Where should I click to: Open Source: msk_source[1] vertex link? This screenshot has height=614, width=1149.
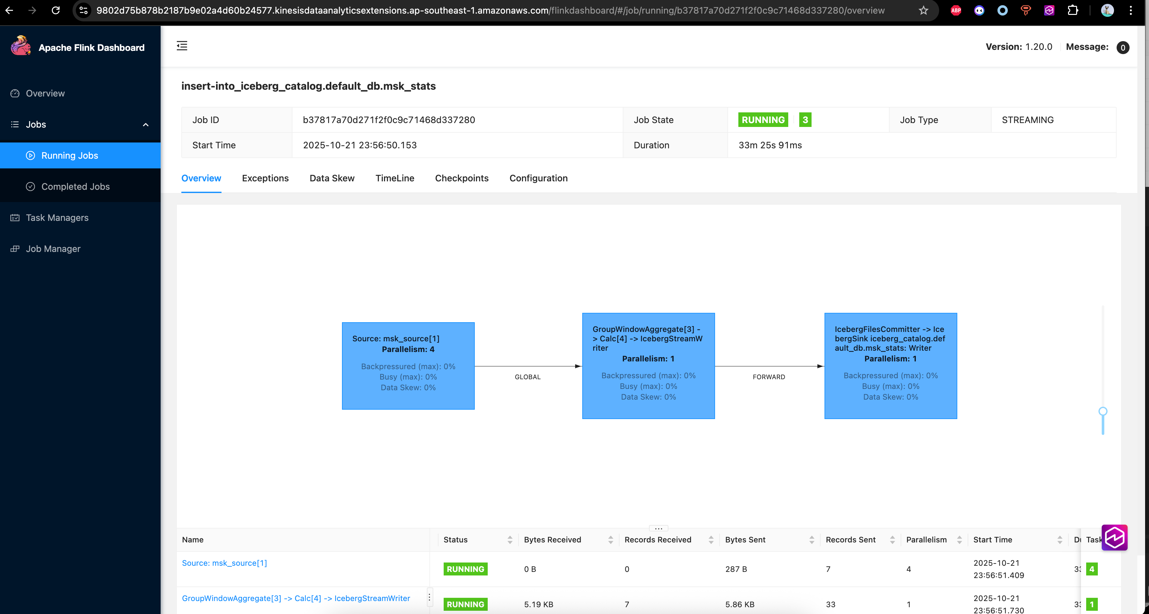[x=224, y=563]
